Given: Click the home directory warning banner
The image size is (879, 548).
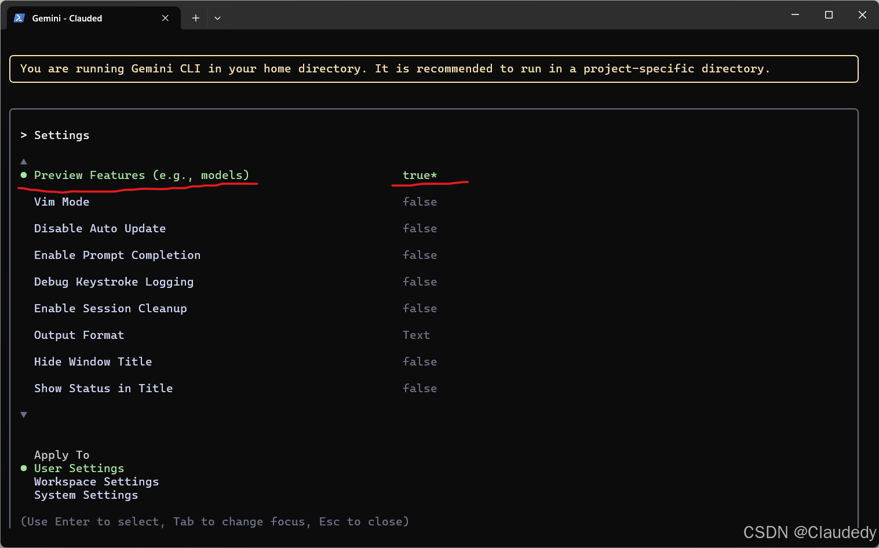Looking at the screenshot, I should click(433, 69).
